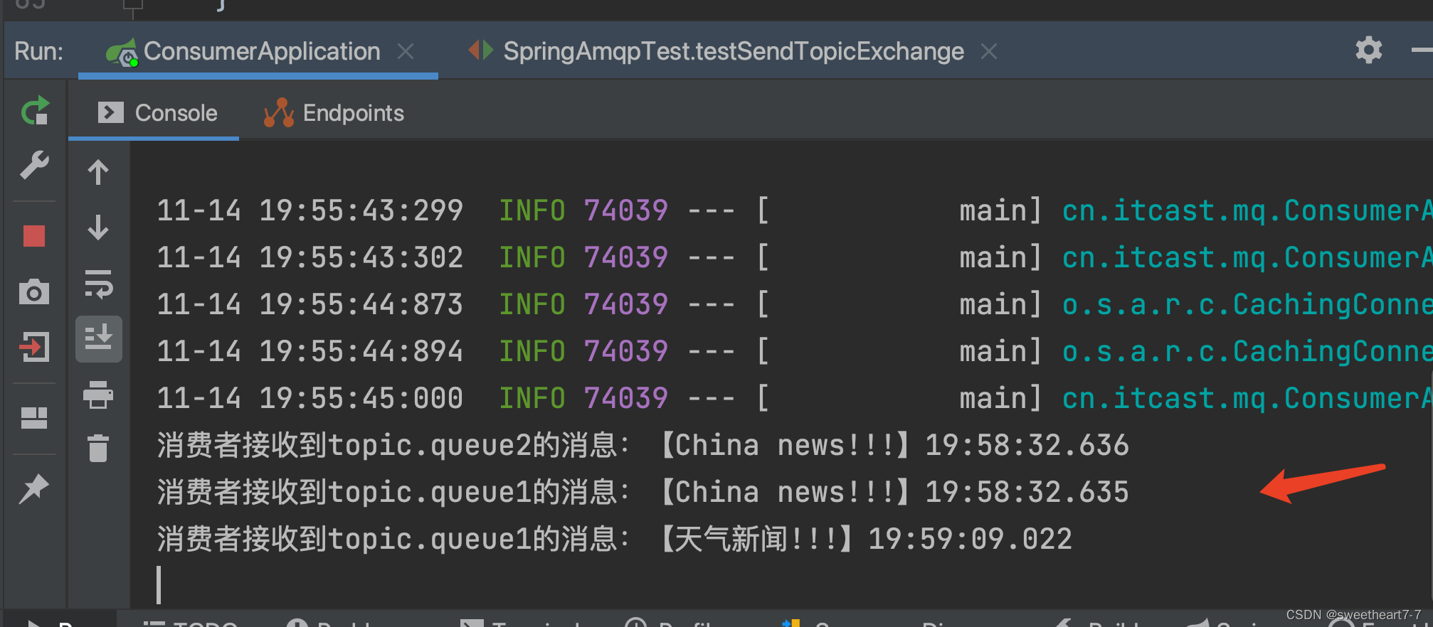Clear console using the trash icon

tap(98, 449)
